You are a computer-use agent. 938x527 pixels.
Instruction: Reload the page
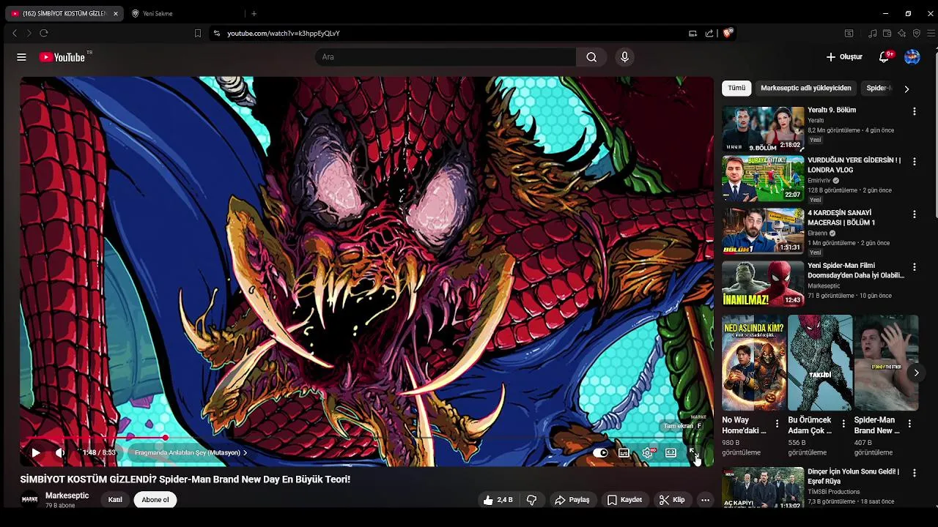pos(44,33)
